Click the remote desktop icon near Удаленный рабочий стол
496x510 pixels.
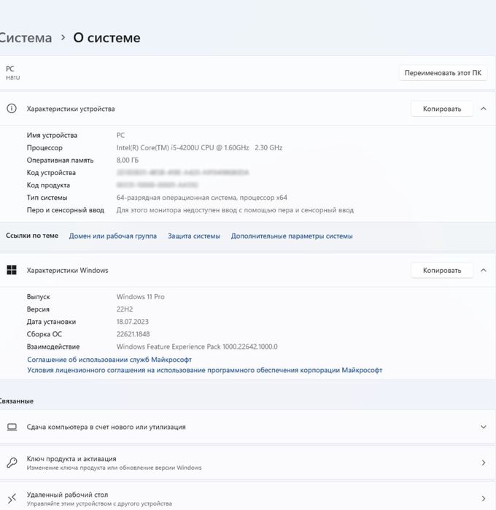12,498
